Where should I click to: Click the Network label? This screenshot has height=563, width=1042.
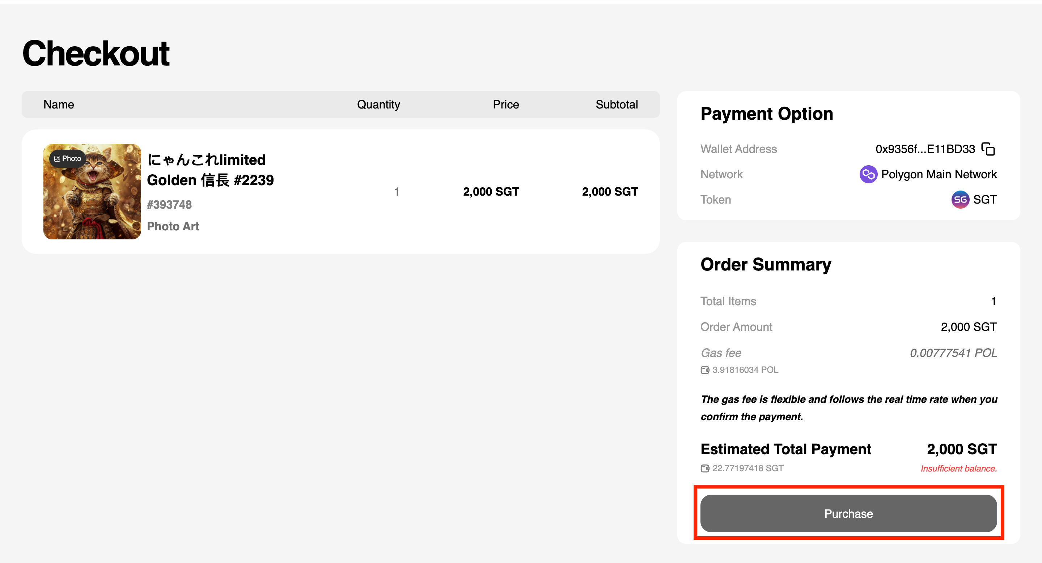[722, 174]
